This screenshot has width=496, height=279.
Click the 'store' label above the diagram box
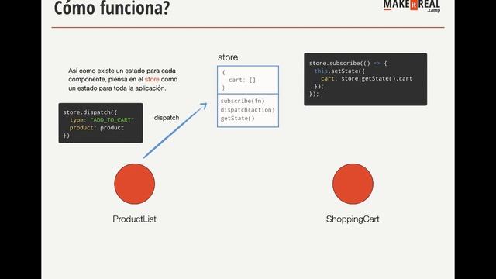[228, 57]
